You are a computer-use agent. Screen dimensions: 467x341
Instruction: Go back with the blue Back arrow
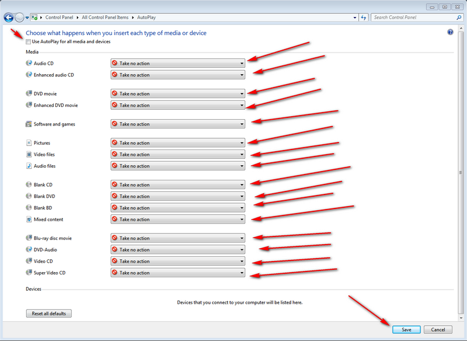point(9,18)
